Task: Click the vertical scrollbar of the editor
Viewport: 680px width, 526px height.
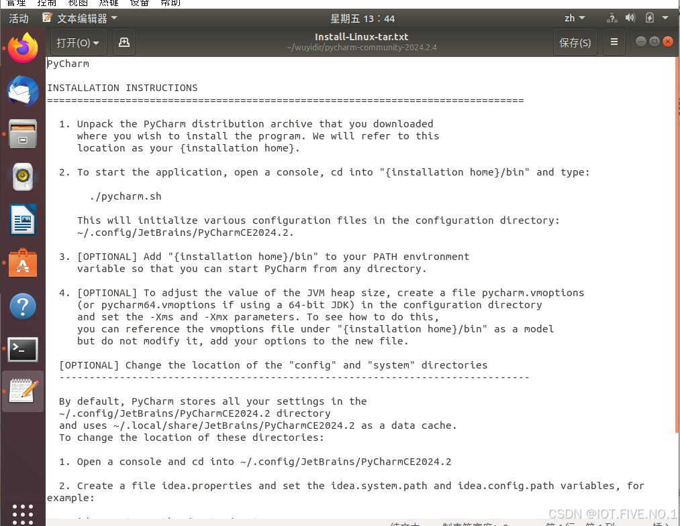Action: click(x=677, y=245)
